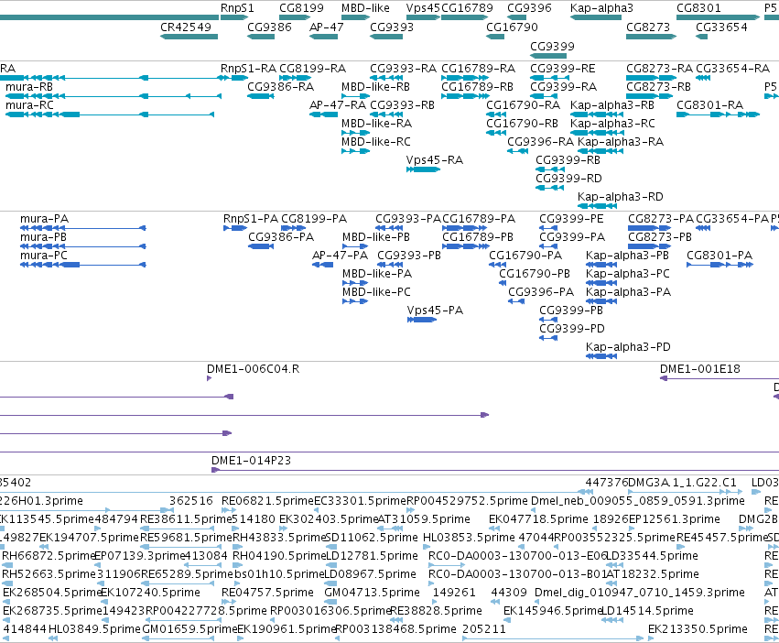Select the CG8273 gene arrow

click(651, 37)
